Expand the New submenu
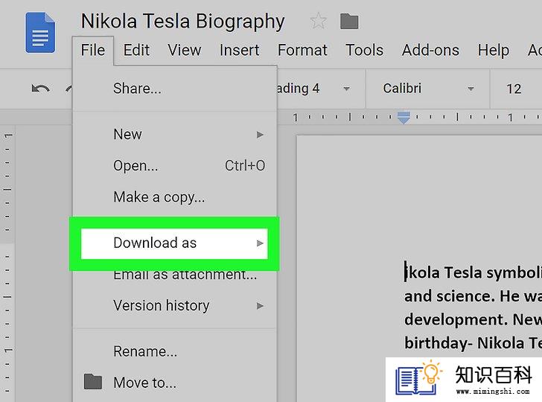This screenshot has width=542, height=402. tap(174, 134)
